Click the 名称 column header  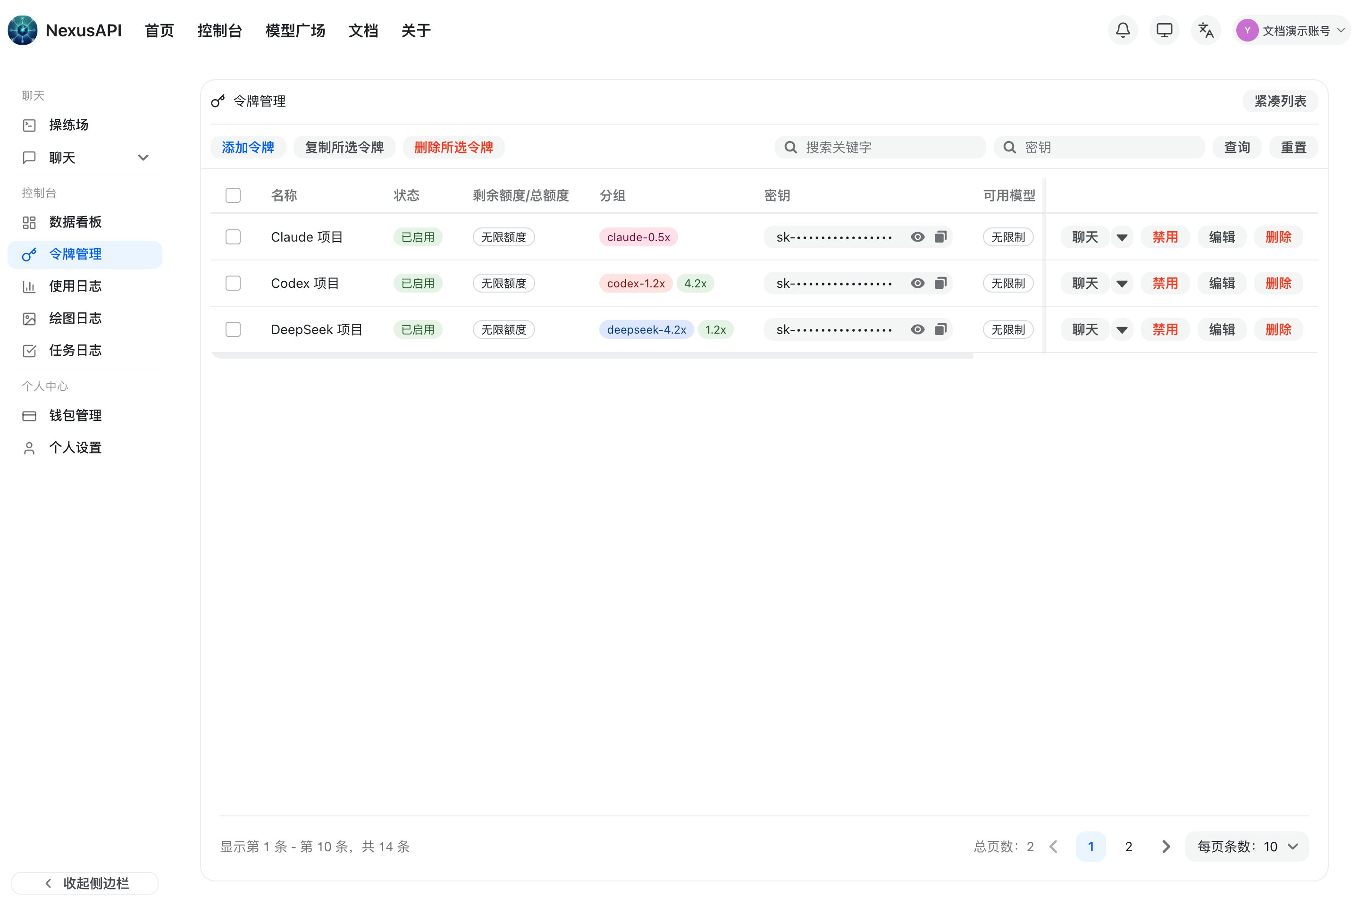[x=284, y=195]
